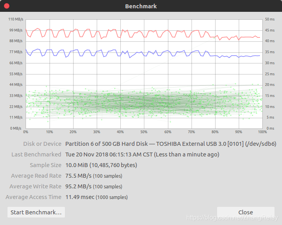Click the 110 MB/s axis label
Viewport: 282px width, 225px height.
click(x=16, y=19)
